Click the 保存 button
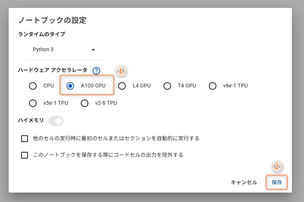 [277, 182]
